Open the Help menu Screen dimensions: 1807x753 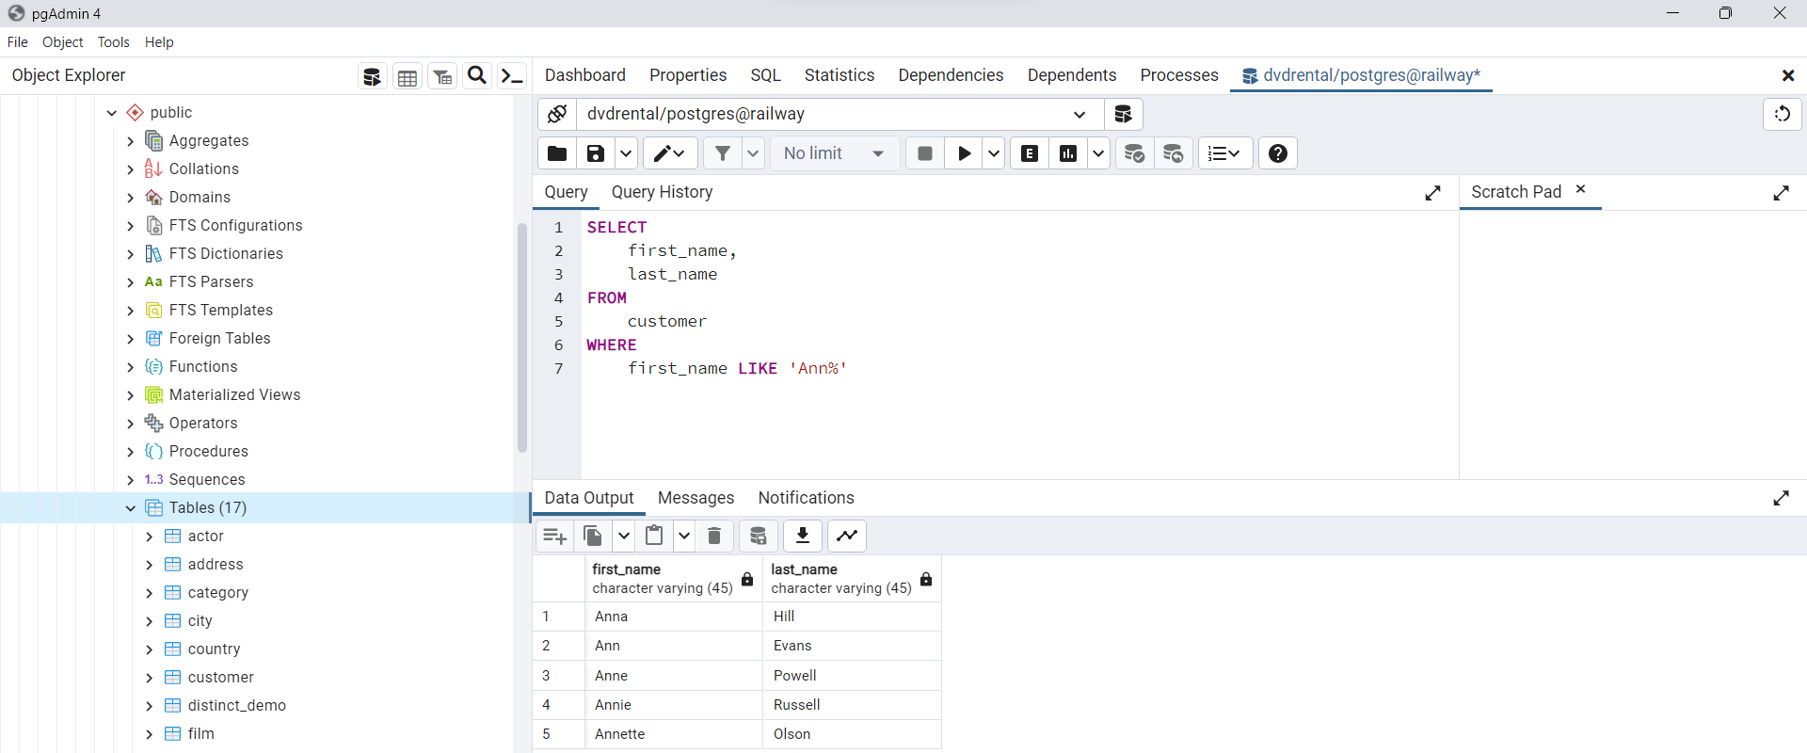(159, 42)
